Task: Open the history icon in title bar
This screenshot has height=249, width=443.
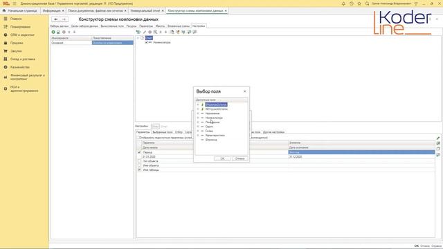Action: (352, 3)
